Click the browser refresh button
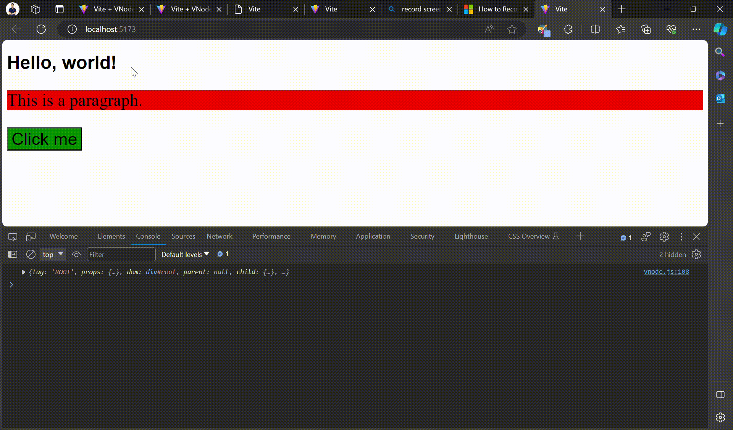Screen dimensions: 733x430 tap(41, 29)
